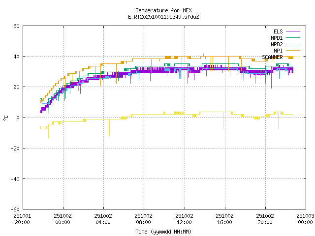Click the 'Time (yymmdd HH:MM)' axis title
This screenshot has height=236, width=315.
tap(163, 232)
